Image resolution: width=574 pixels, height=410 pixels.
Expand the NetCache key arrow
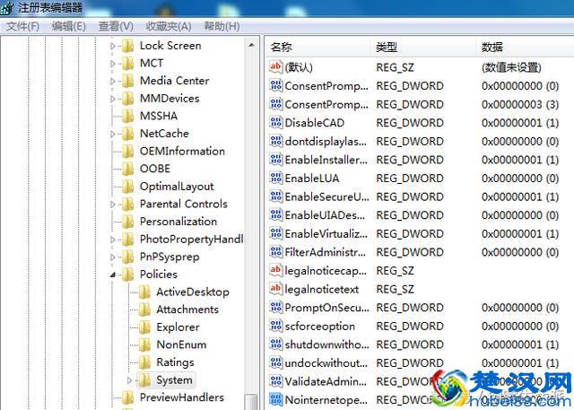pyautogui.click(x=113, y=134)
